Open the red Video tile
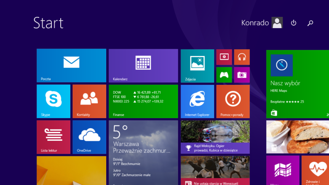 (x=224, y=57)
